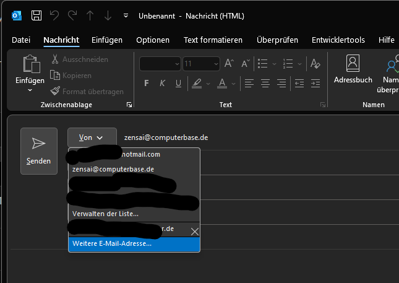Image resolution: width=399 pixels, height=283 pixels.
Task: Center the text
Action: (265, 84)
